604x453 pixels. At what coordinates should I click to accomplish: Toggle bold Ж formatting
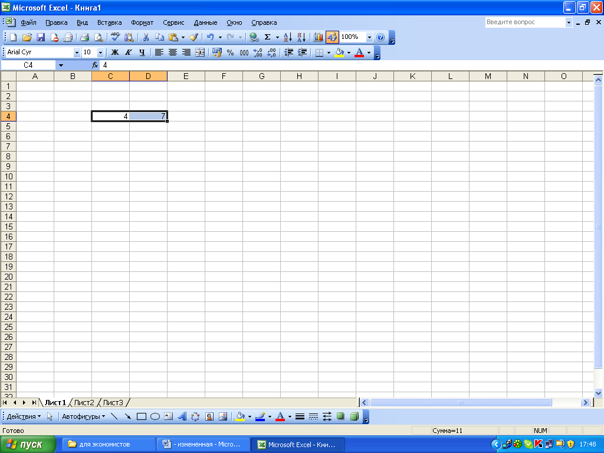coord(115,52)
